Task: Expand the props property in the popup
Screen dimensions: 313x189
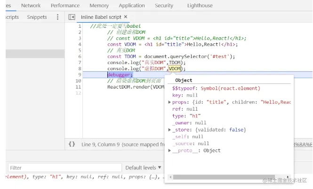Action: click(x=169, y=102)
